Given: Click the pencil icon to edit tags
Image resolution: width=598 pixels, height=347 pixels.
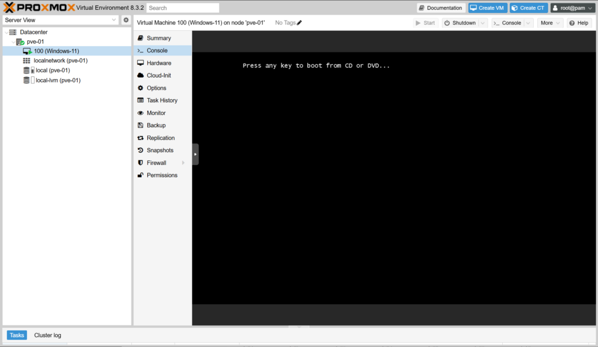Looking at the screenshot, I should click(300, 23).
